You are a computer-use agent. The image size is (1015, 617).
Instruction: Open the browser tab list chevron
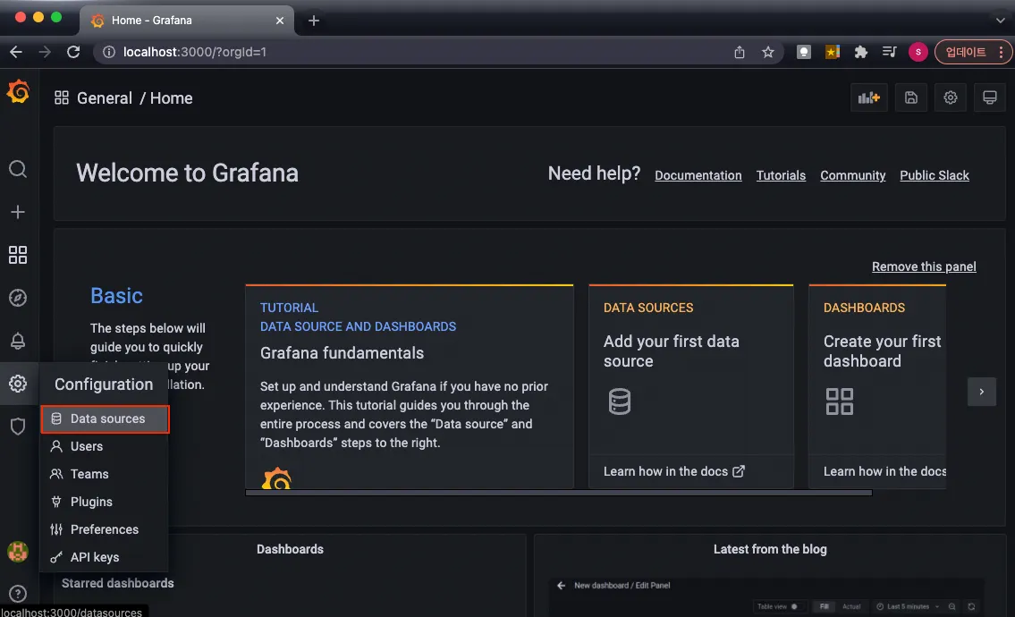pos(1000,20)
